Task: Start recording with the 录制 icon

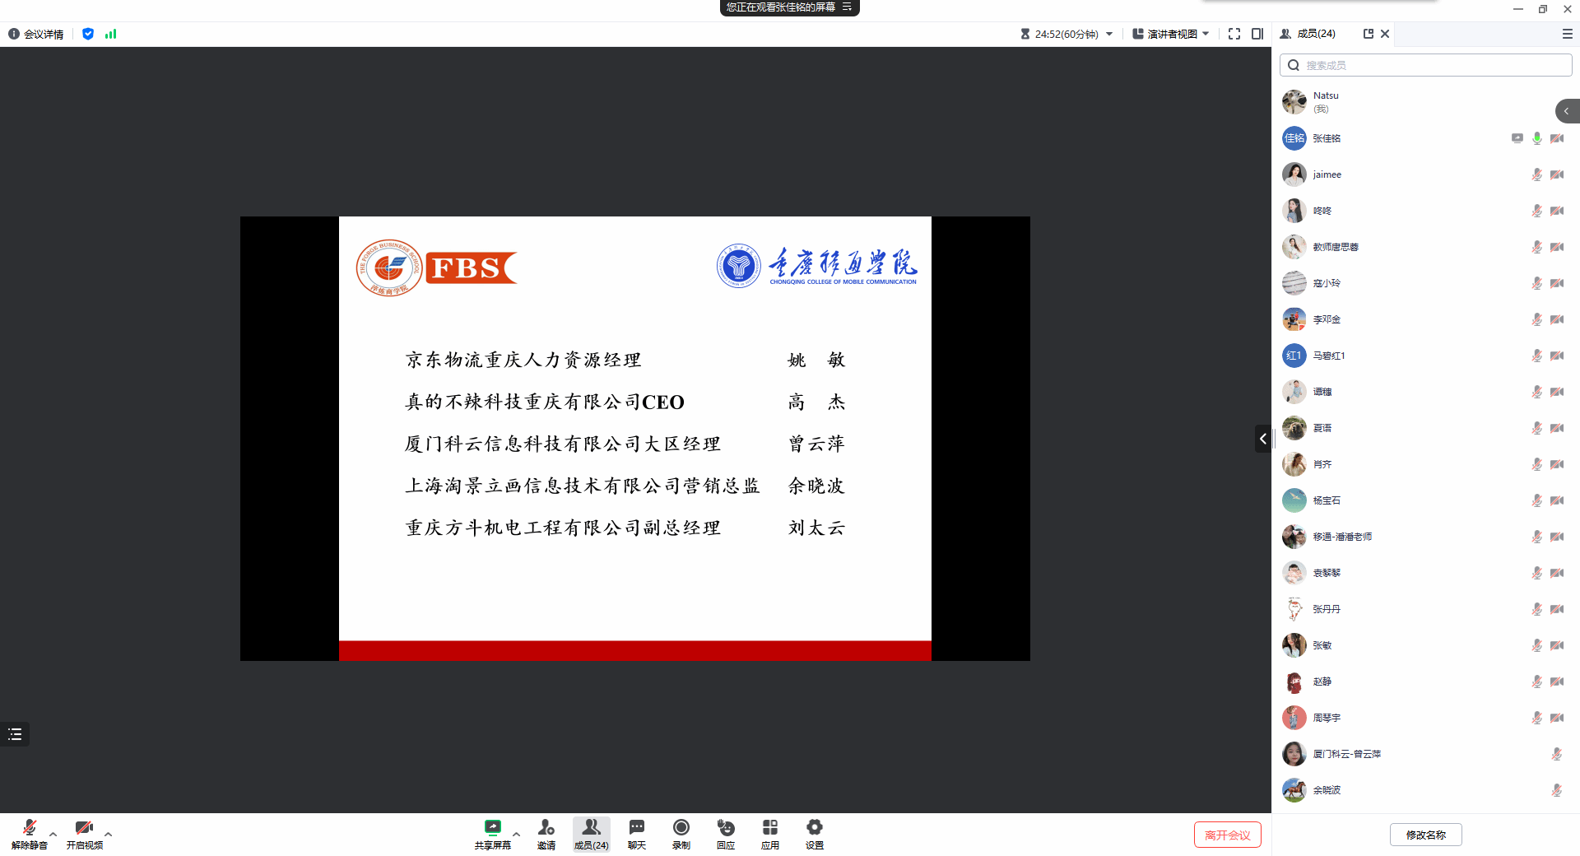Action: click(x=681, y=833)
